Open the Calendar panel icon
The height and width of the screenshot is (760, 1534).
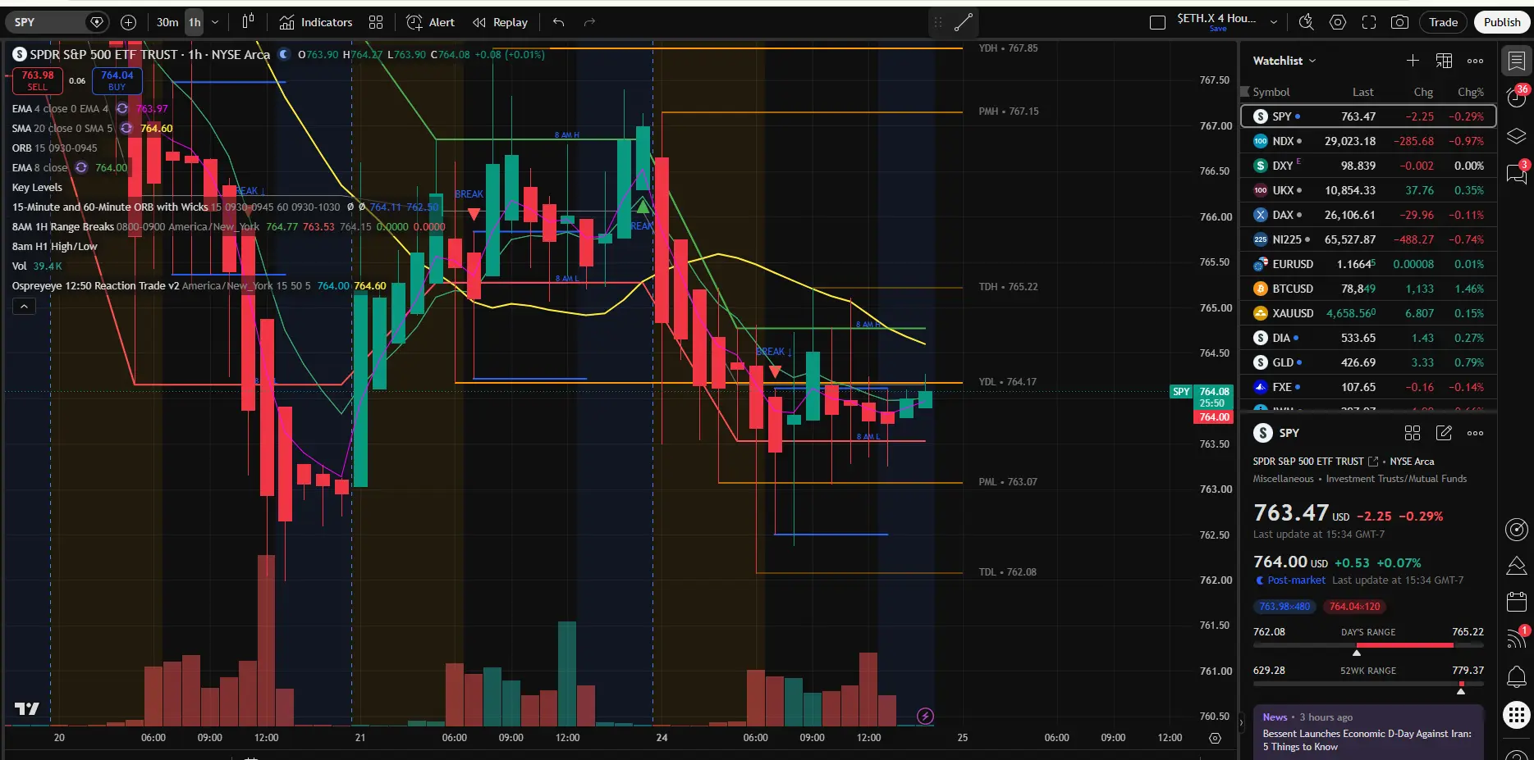pyautogui.click(x=1516, y=601)
